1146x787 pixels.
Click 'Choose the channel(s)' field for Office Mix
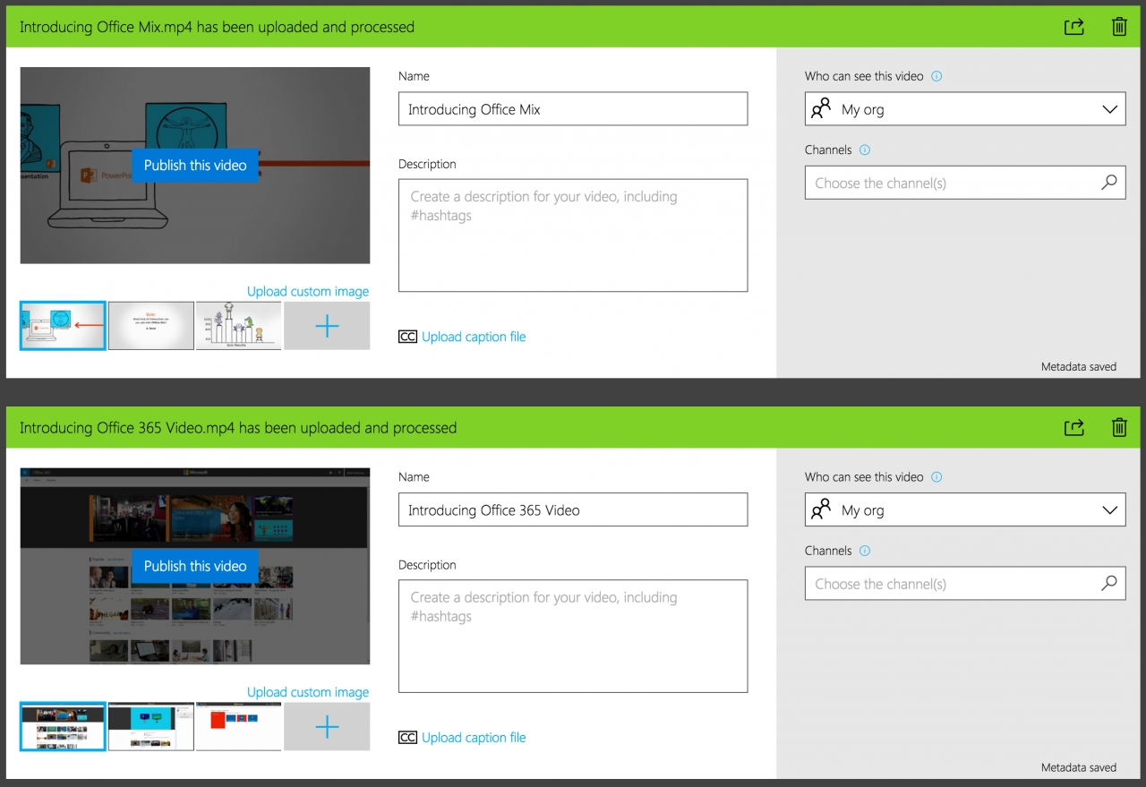(965, 183)
